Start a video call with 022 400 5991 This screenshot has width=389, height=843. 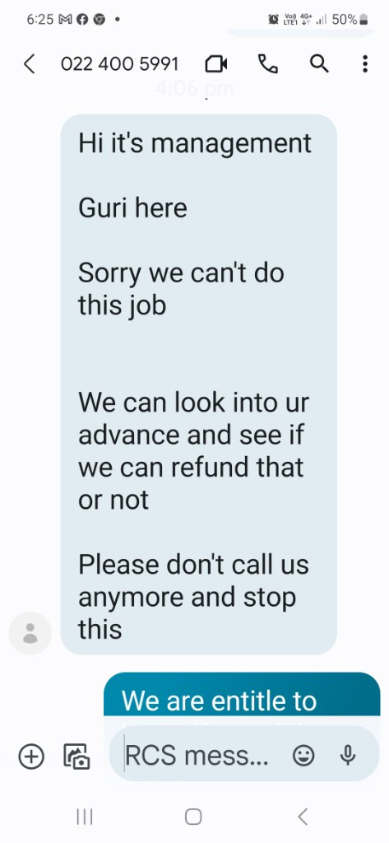[216, 64]
